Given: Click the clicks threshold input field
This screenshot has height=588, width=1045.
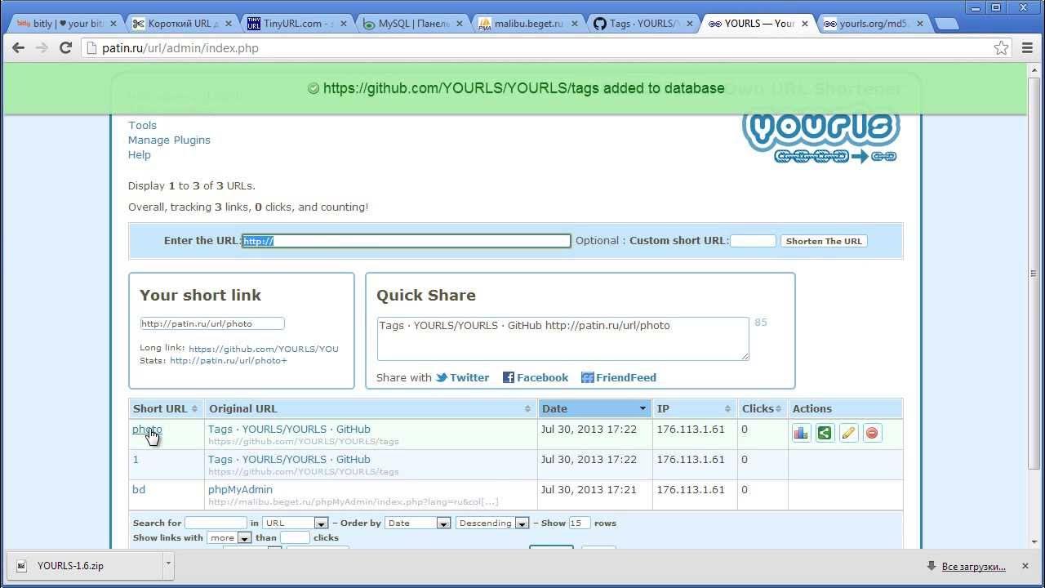Looking at the screenshot, I should 295,537.
